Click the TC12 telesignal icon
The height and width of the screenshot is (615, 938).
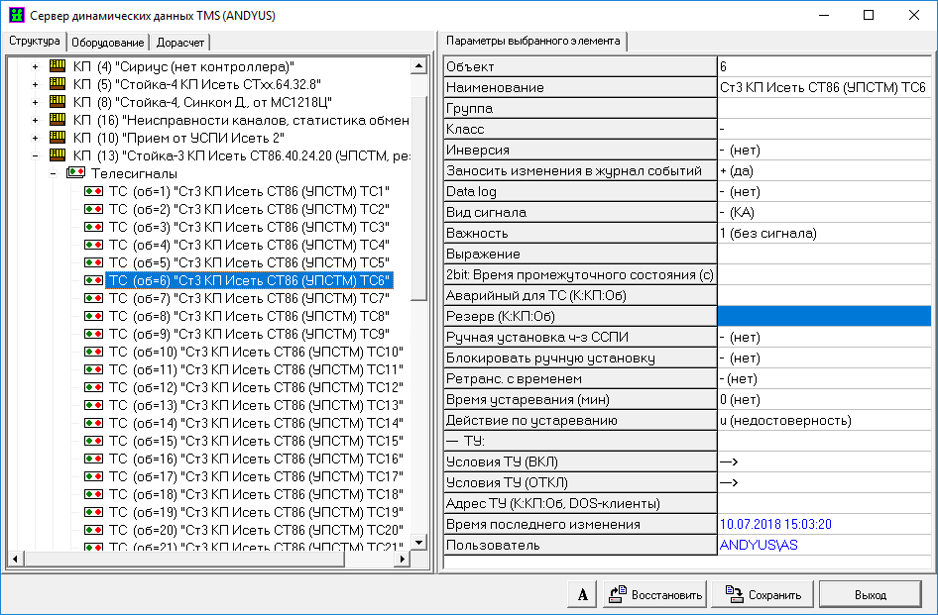(x=94, y=387)
